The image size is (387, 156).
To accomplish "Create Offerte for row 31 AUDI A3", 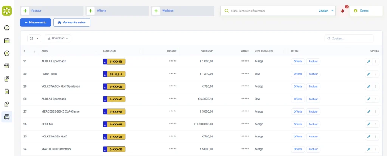I will [x=298, y=62].
